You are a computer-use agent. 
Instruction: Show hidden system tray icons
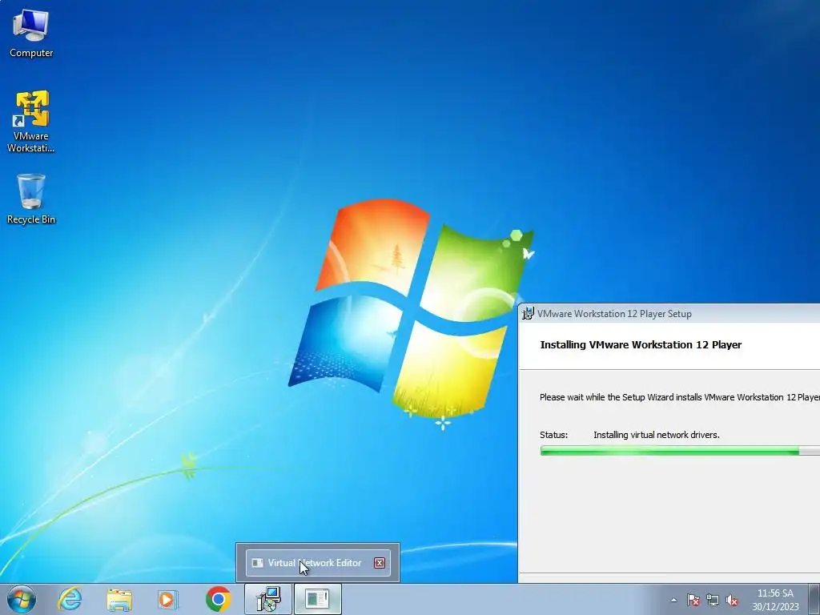click(x=673, y=601)
